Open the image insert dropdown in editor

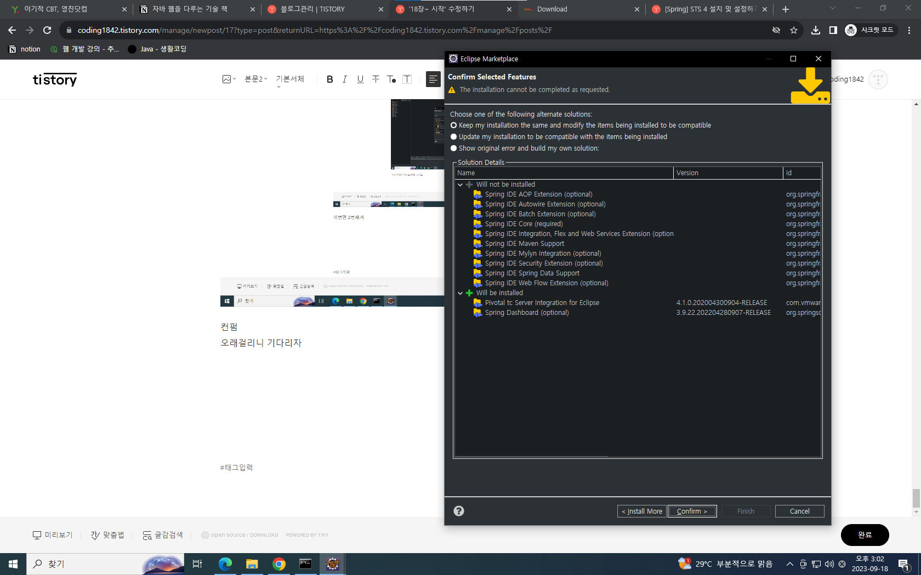pyautogui.click(x=229, y=79)
